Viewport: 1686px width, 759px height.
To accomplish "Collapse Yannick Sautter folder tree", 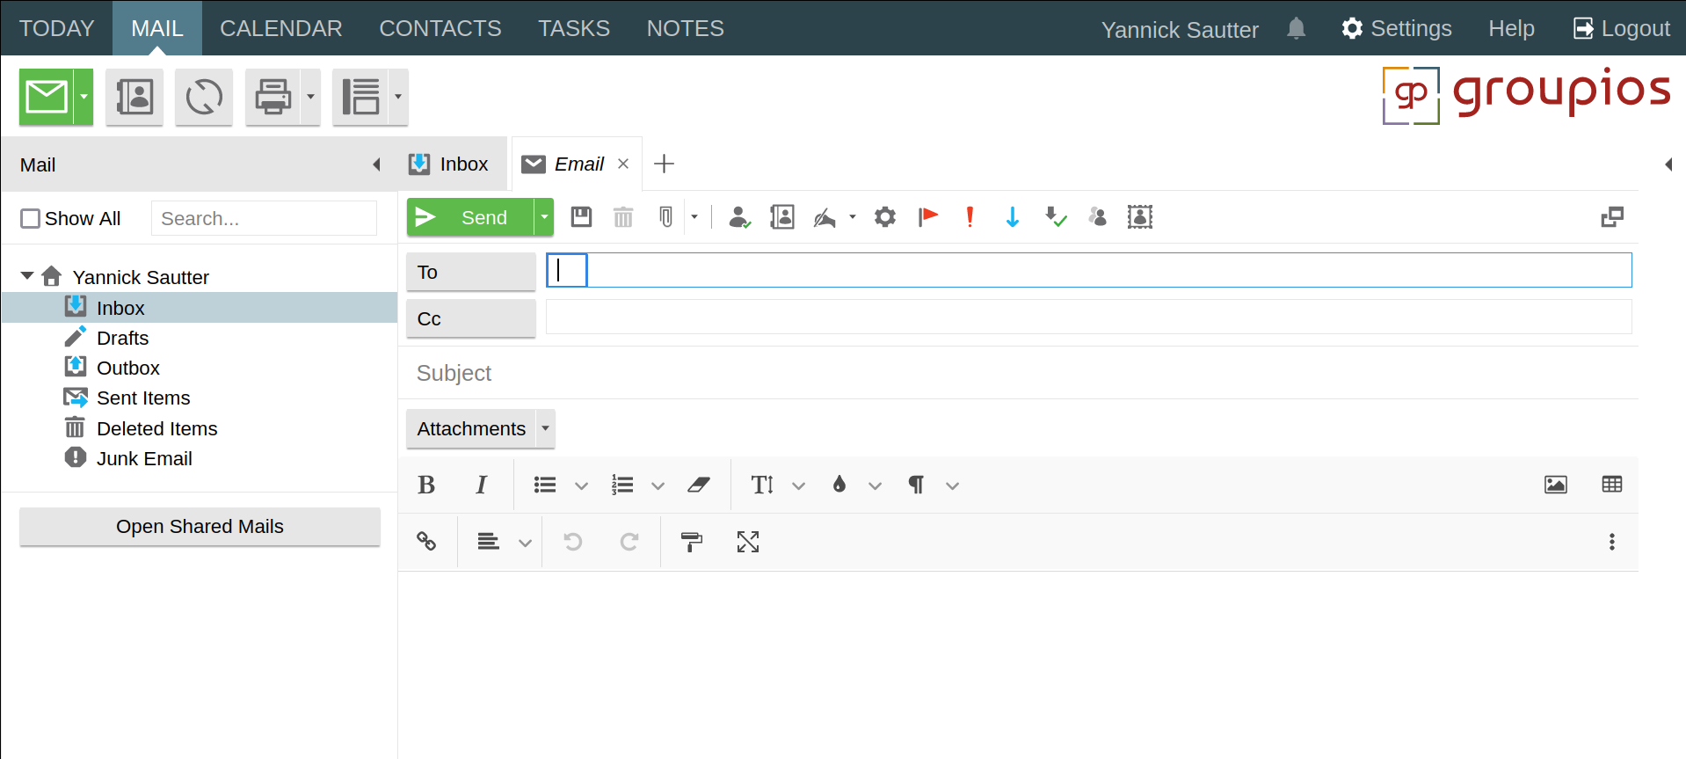I will tap(27, 276).
